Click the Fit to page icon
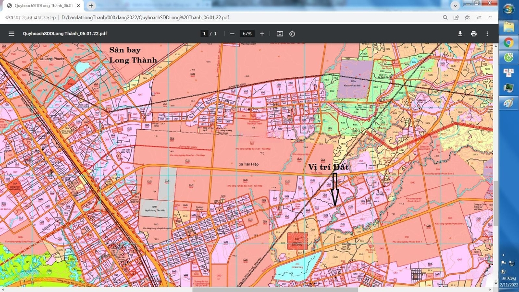This screenshot has height=292, width=519. click(x=280, y=34)
